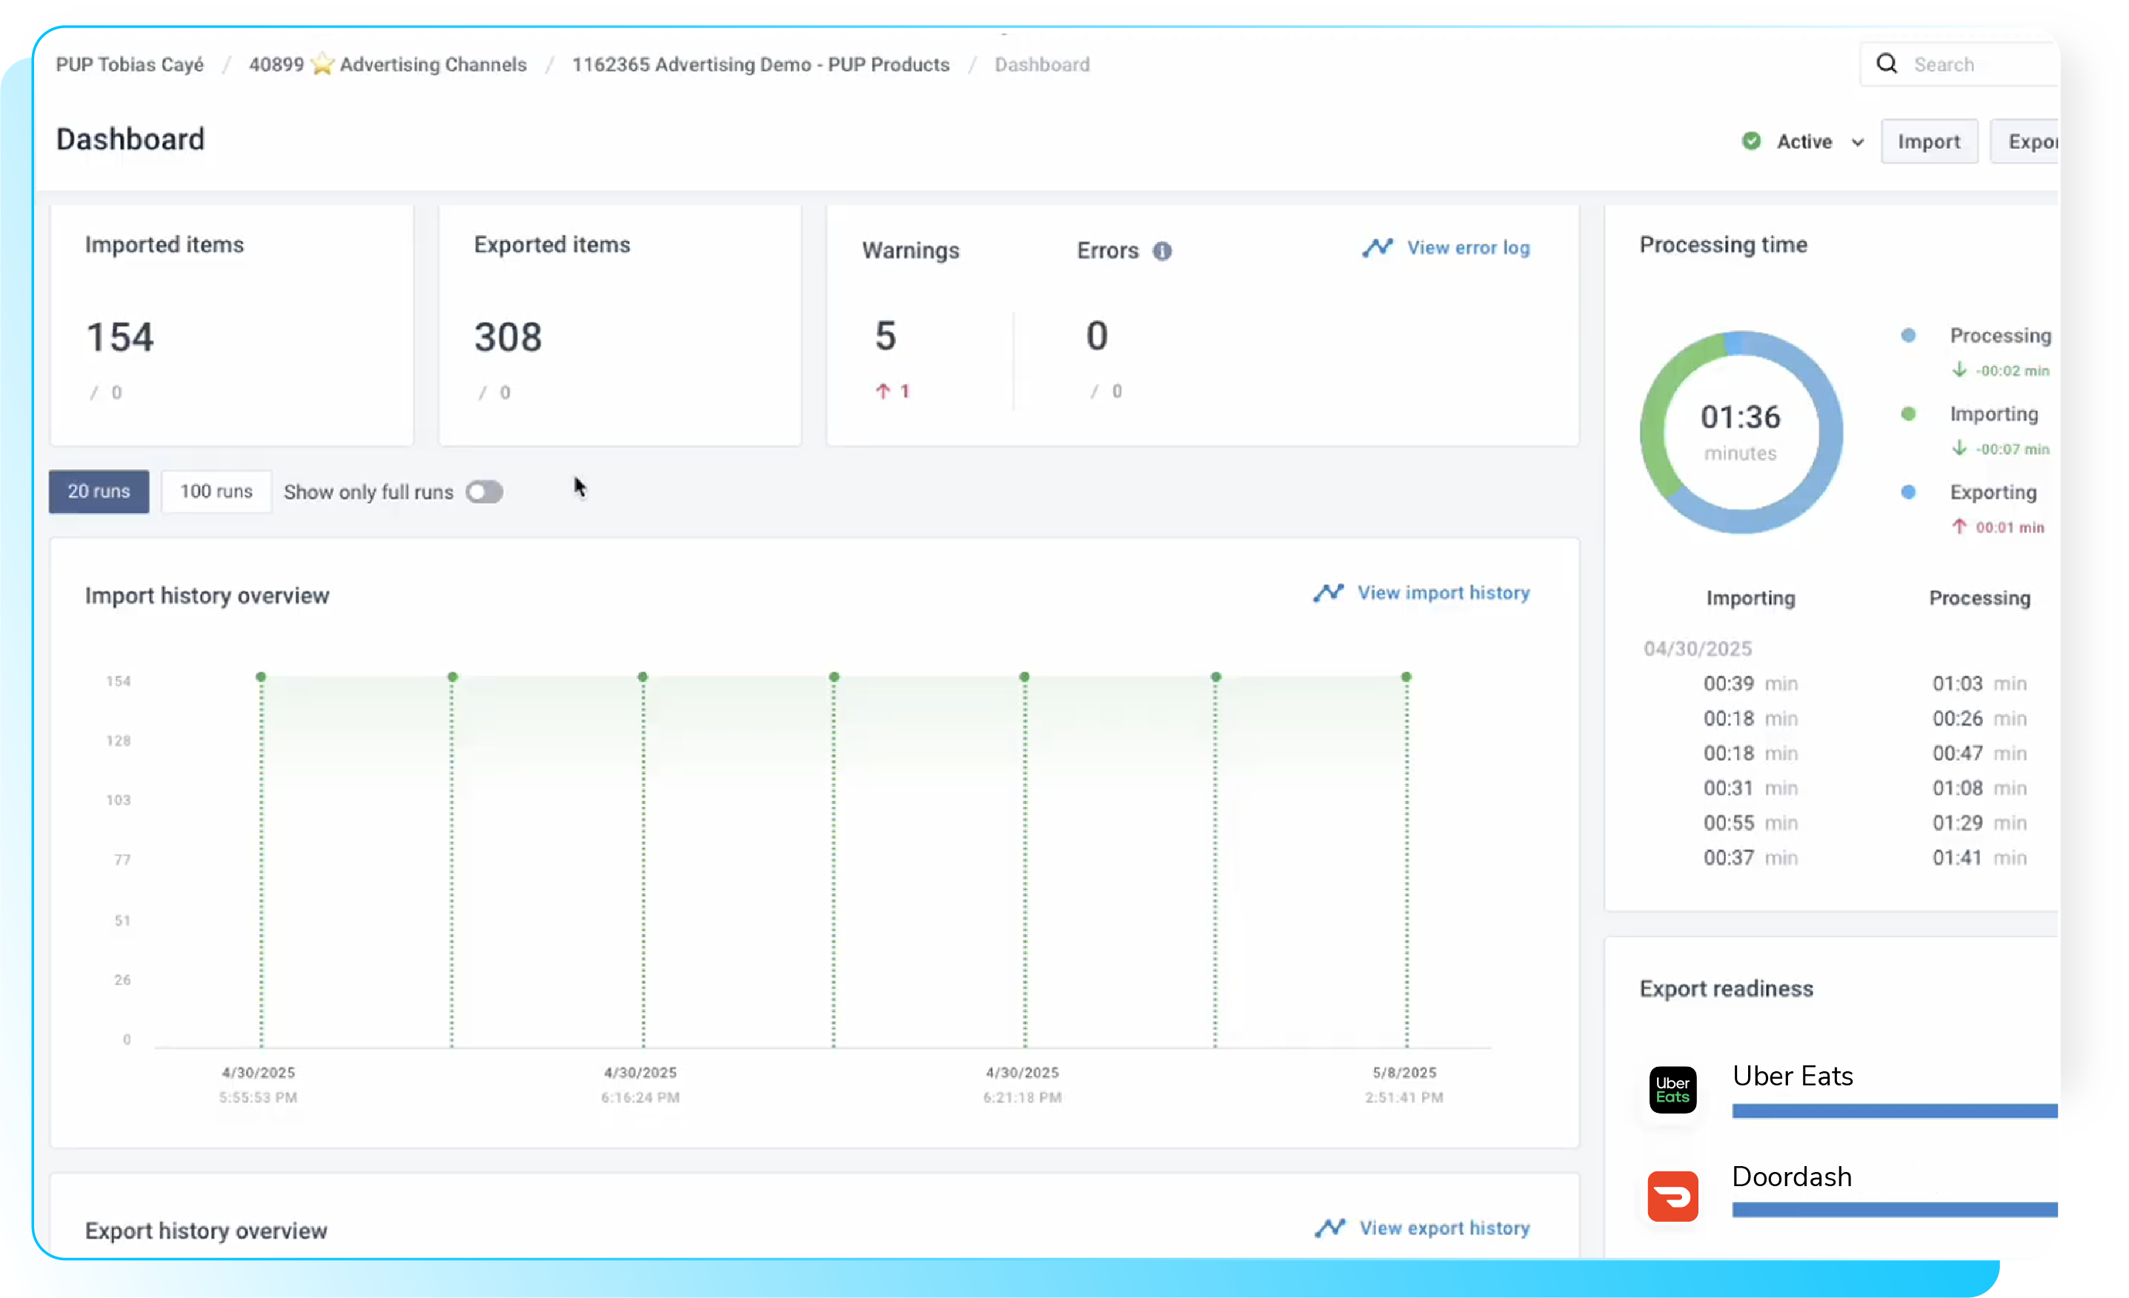
Task: Open the Active status dropdown
Action: (1858, 142)
